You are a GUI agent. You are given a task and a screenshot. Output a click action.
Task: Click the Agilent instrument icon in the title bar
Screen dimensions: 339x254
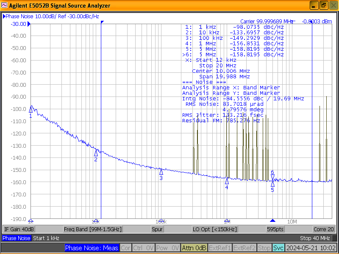(x=4, y=6)
